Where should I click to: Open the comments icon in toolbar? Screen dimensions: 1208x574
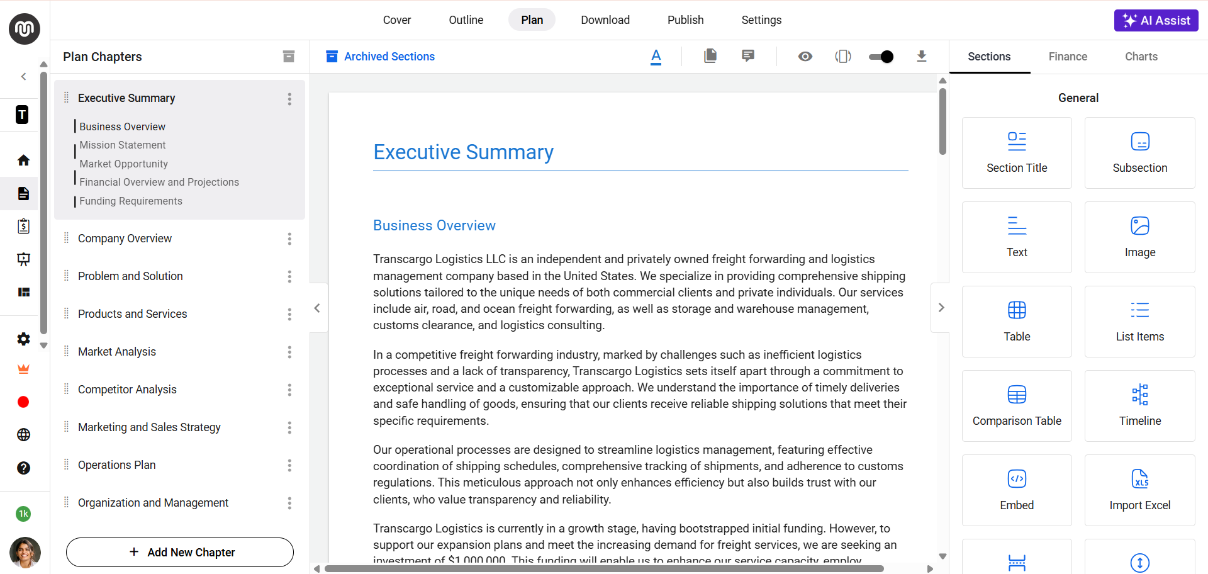tap(748, 56)
